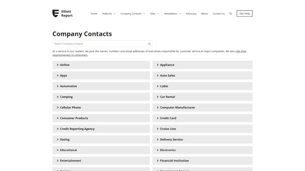Click the magnifier icon in Company Contacts search
The height and width of the screenshot is (171, 305).
click(149, 44)
